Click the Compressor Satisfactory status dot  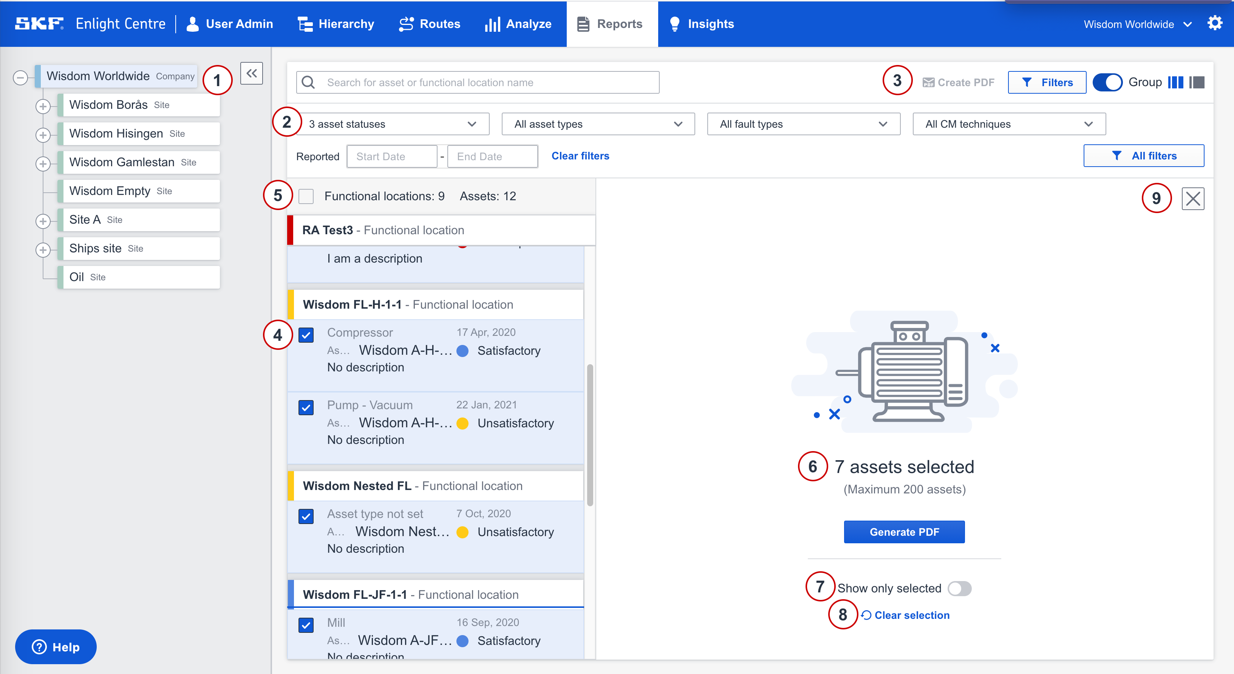click(x=462, y=351)
